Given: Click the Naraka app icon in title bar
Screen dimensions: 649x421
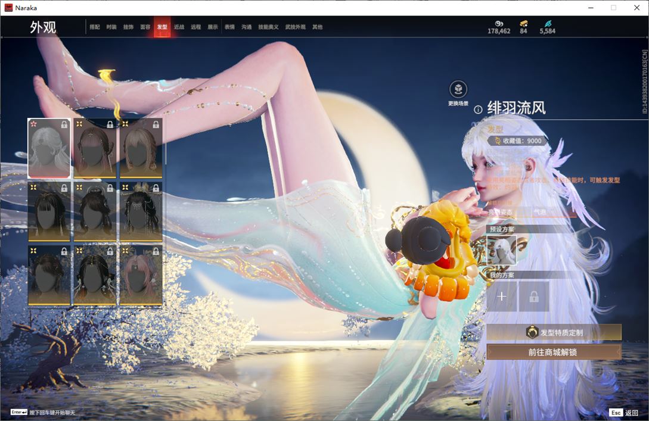Looking at the screenshot, I should tap(8, 8).
